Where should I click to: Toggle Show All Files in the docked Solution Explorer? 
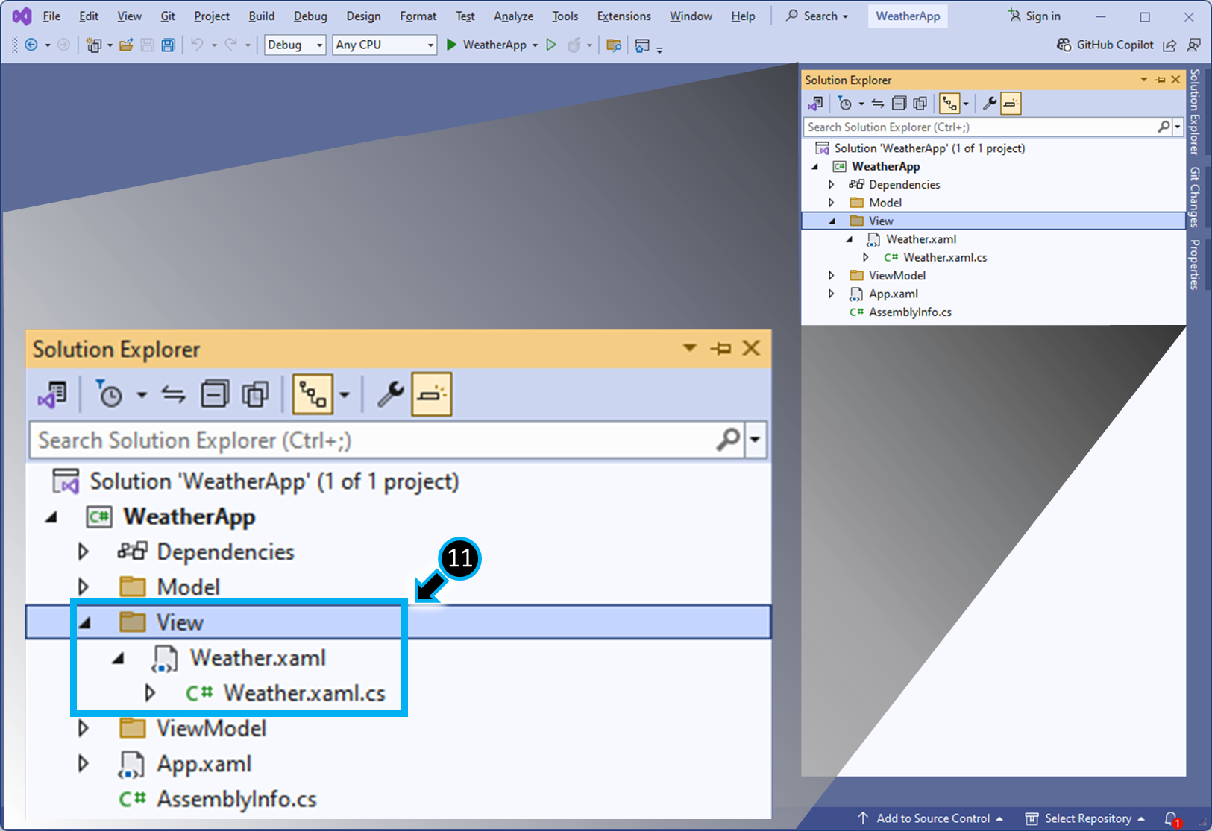[x=920, y=104]
